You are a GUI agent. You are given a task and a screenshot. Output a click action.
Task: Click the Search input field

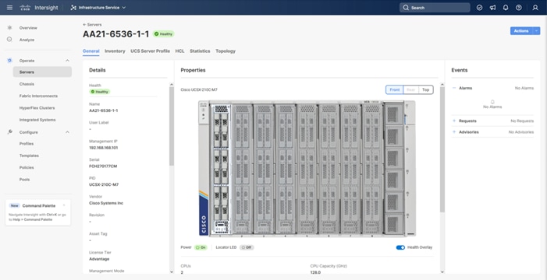[x=435, y=7]
